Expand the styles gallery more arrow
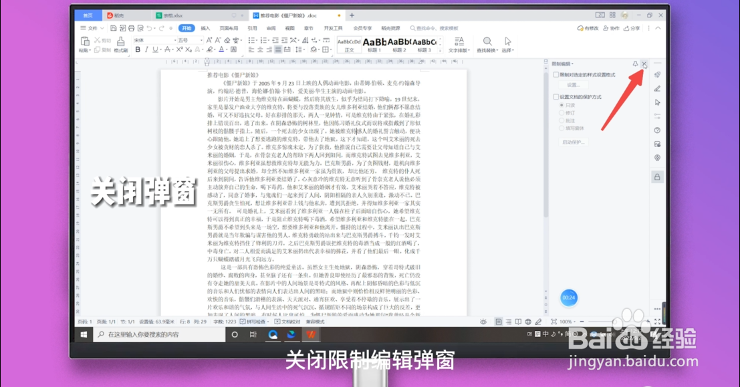This screenshot has height=387, width=740. click(440, 51)
